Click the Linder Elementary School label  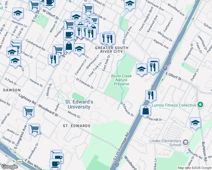click(x=165, y=143)
